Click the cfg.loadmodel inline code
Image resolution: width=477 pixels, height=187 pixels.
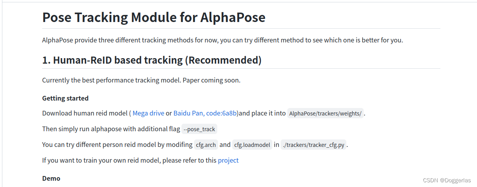[252, 145]
